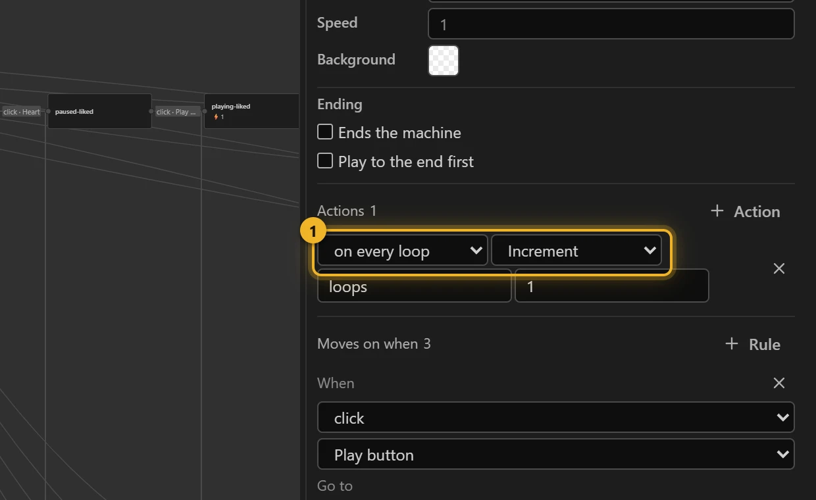
Task: Tick Play to the end first
Action: click(325, 161)
